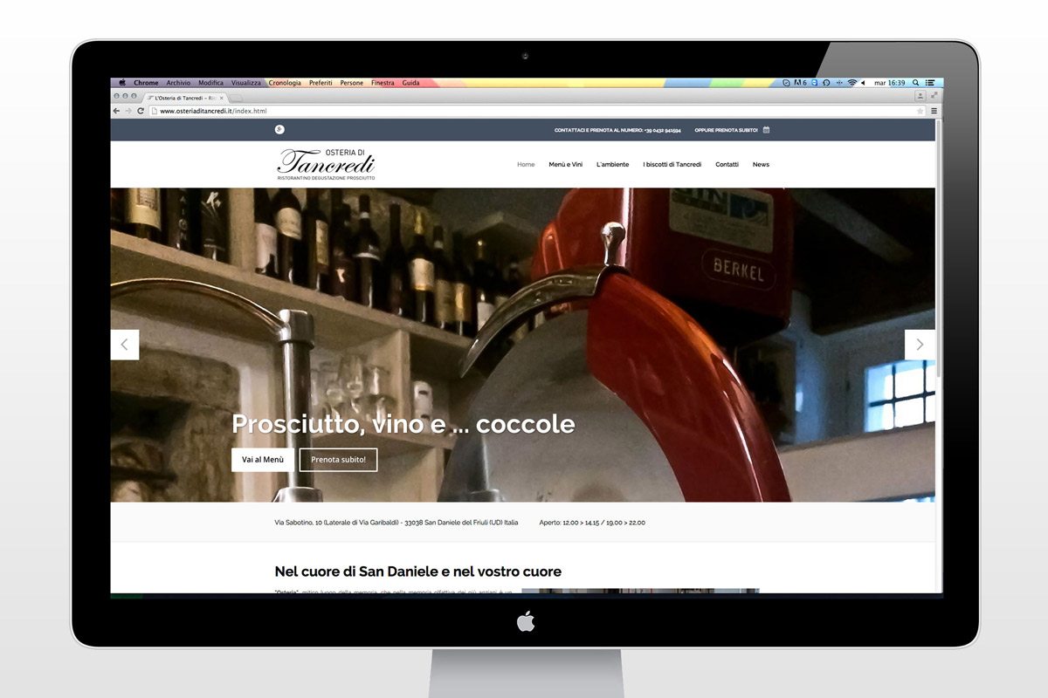The width and height of the screenshot is (1048, 698).
Task: Toggle the bookmark star in the address bar
Action: coord(920,111)
